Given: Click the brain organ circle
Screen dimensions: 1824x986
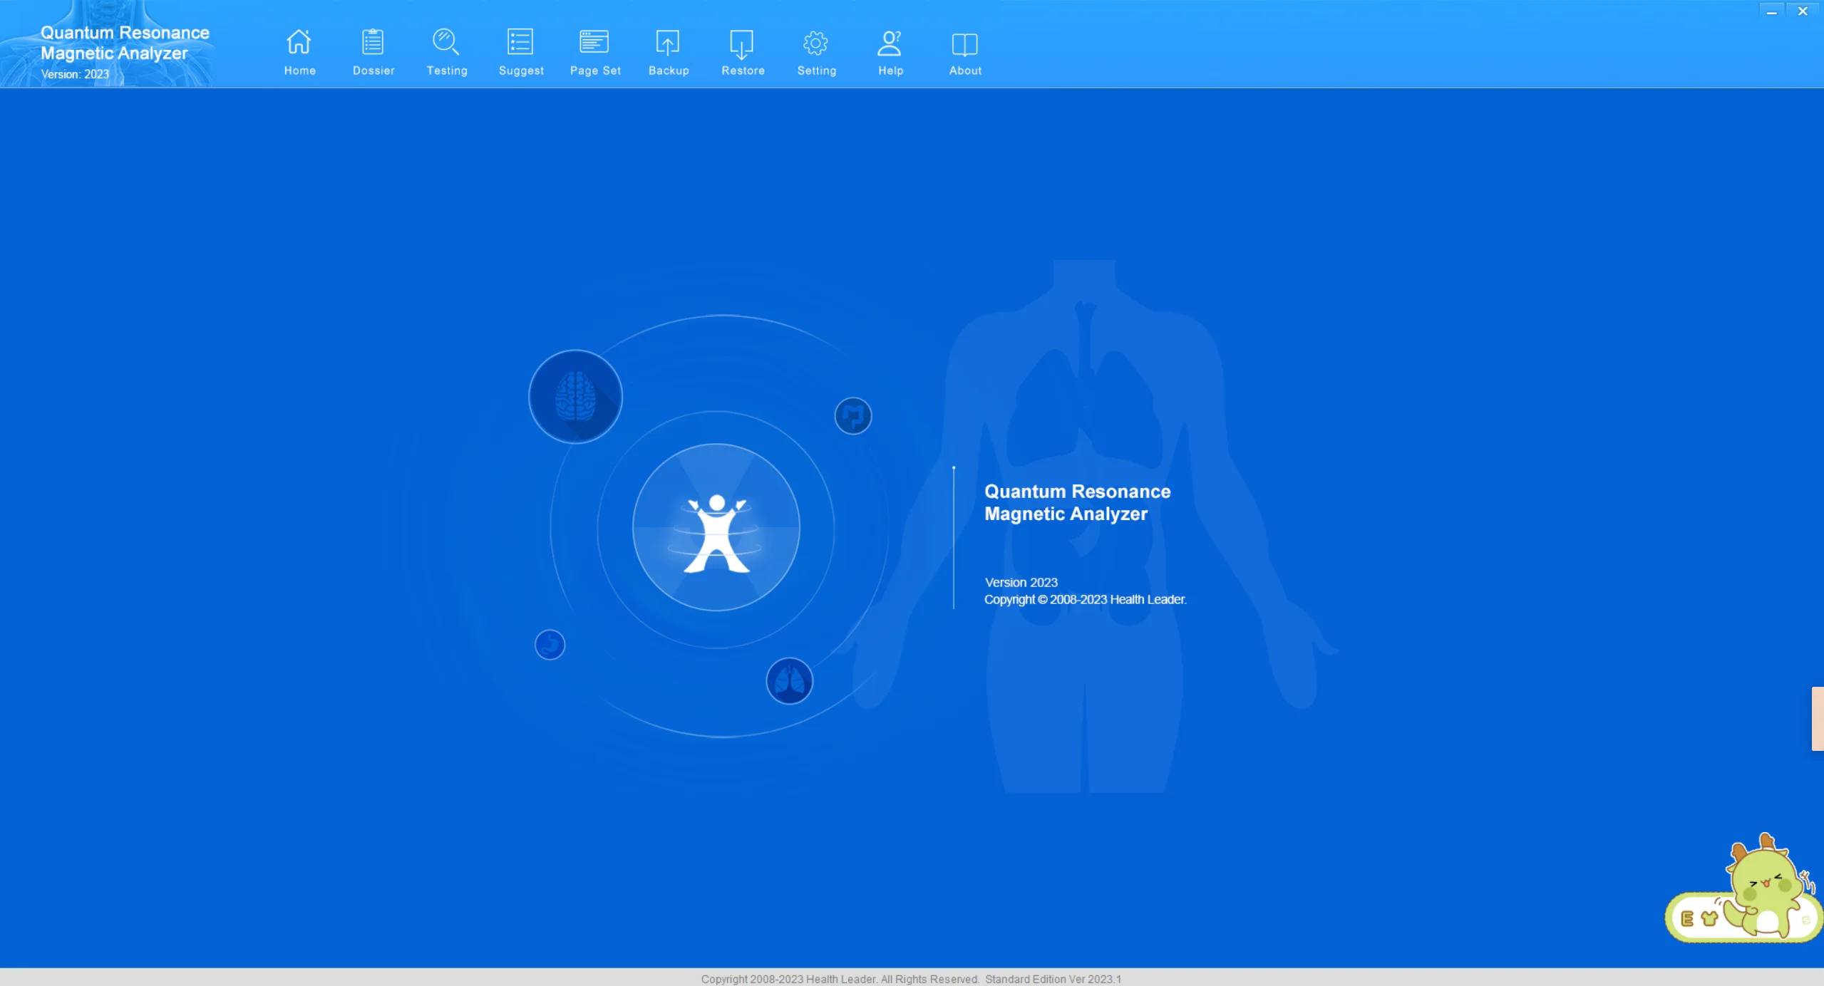Looking at the screenshot, I should pyautogui.click(x=575, y=397).
